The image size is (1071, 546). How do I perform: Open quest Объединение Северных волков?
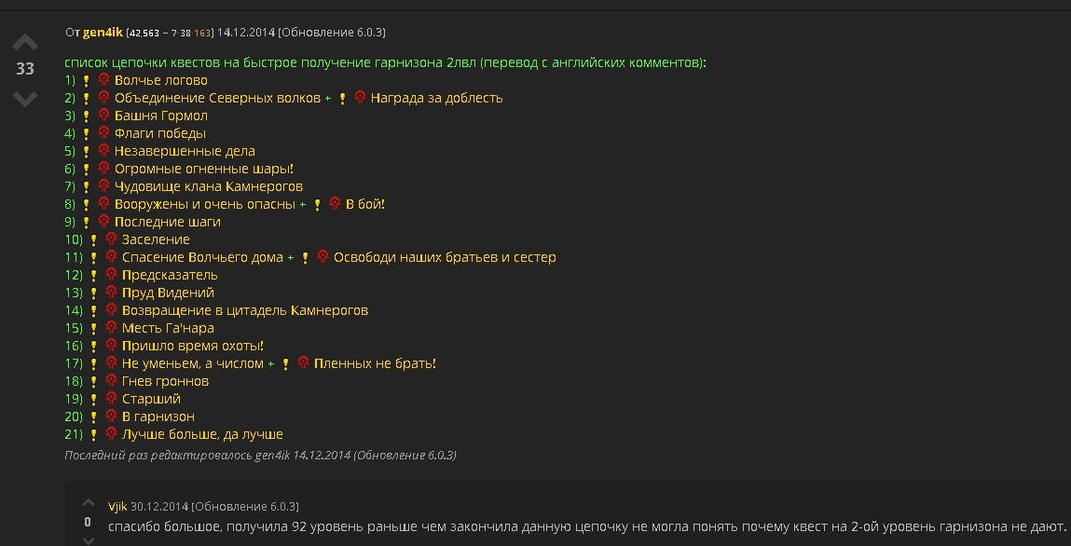click(x=217, y=98)
